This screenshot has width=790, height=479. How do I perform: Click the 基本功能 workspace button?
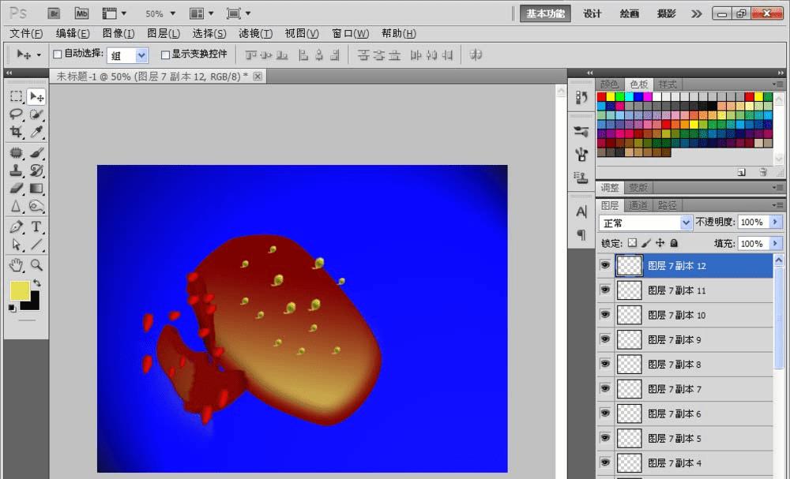click(545, 13)
